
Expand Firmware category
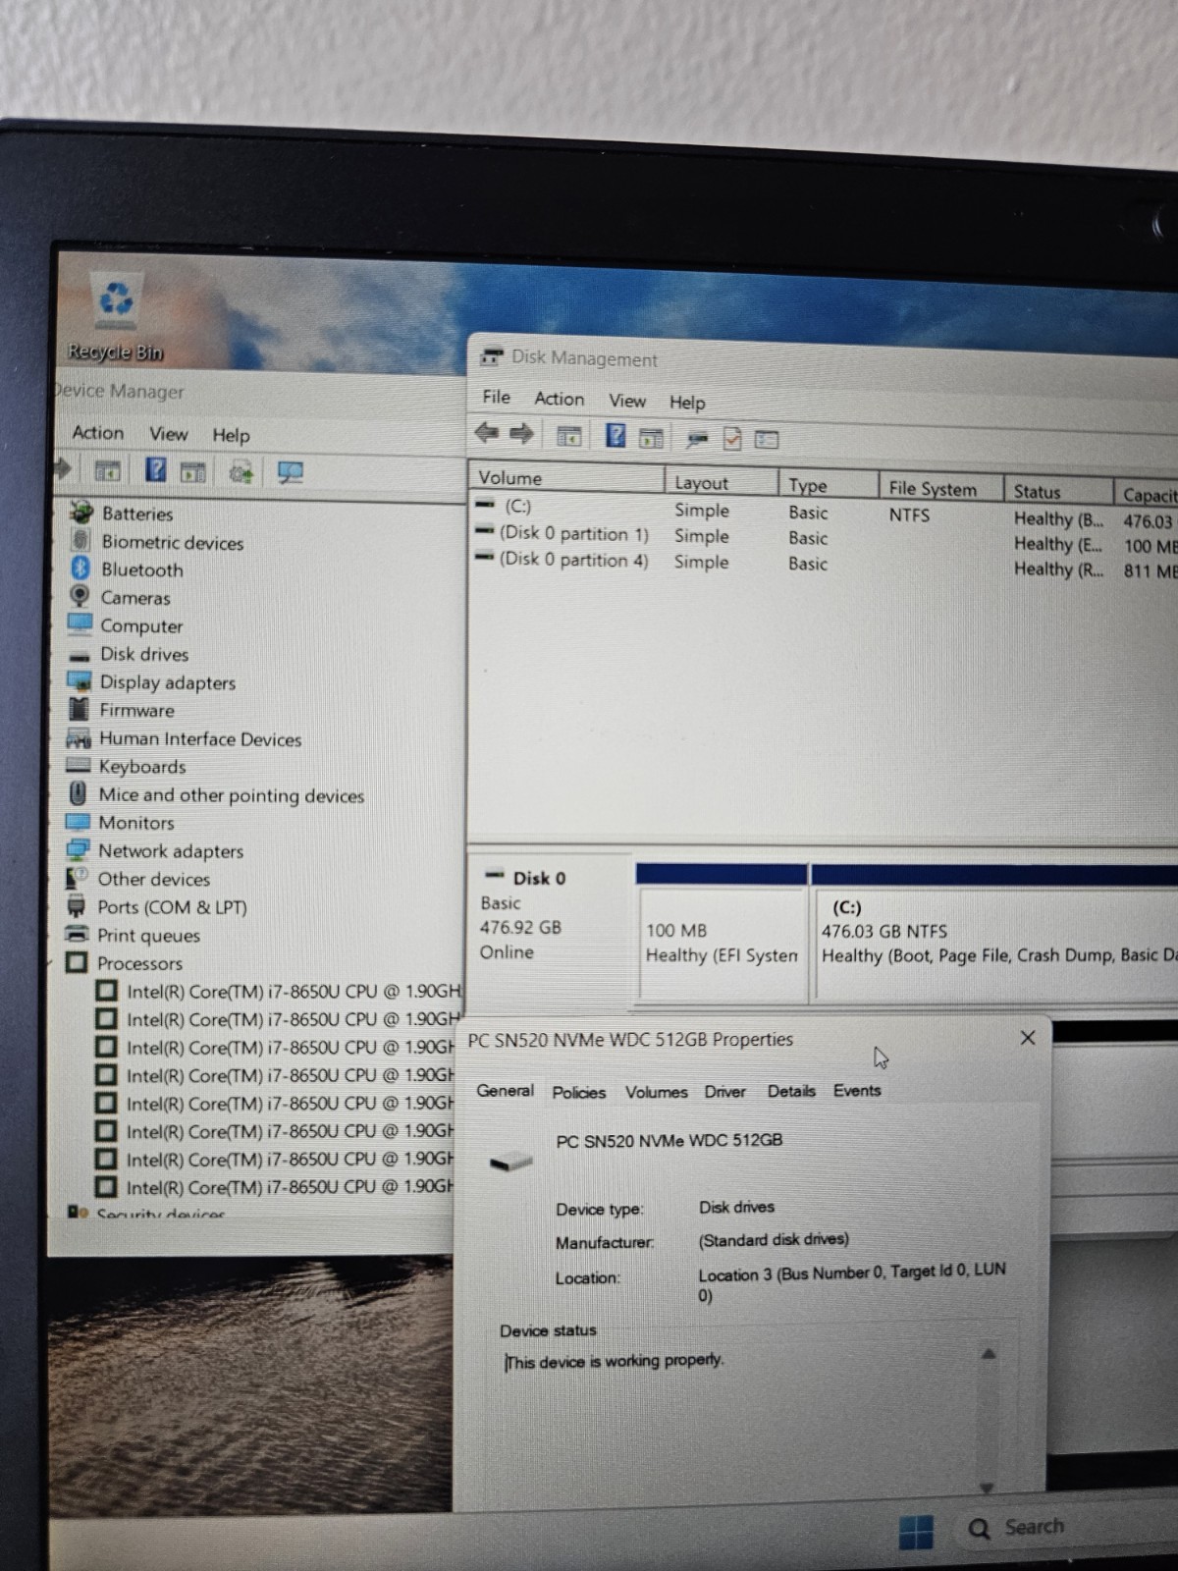pos(136,710)
